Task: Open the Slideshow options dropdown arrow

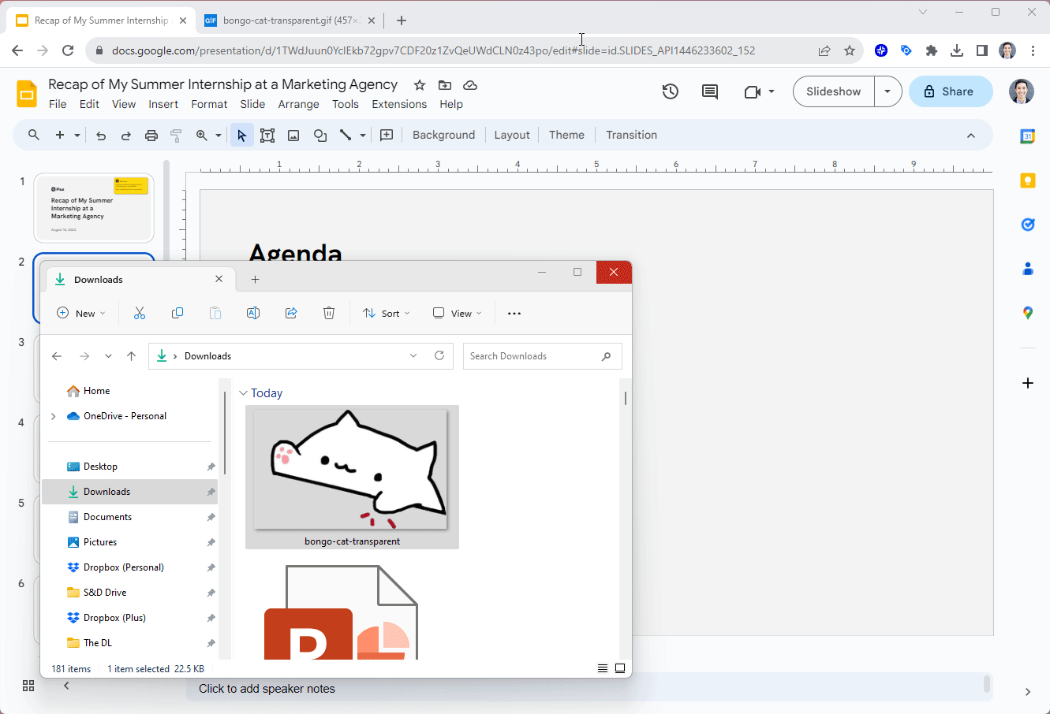Action: pos(887,91)
